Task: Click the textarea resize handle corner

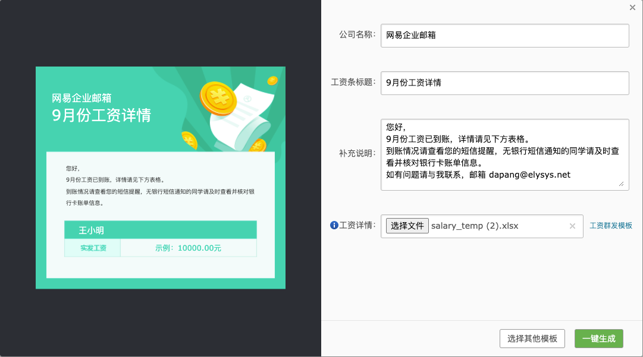Action: [621, 184]
